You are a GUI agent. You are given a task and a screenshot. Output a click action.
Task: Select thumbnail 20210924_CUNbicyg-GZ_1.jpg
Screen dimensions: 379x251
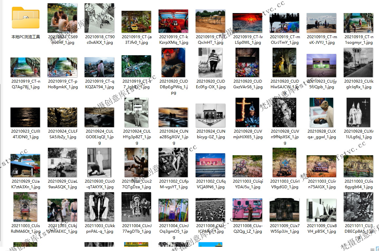point(210,115)
